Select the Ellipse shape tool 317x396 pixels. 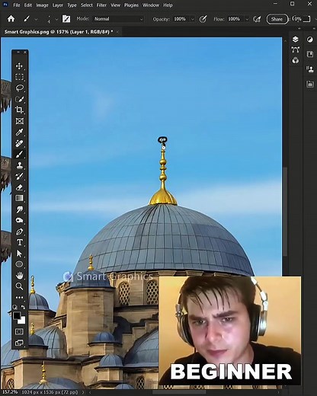[19, 264]
